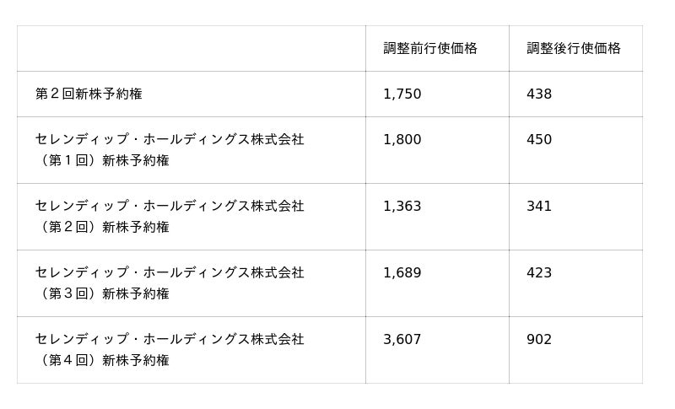Screen dimensions: 675x409
Task: Click the empty top-left header cell
Action: pyautogui.click(x=191, y=49)
